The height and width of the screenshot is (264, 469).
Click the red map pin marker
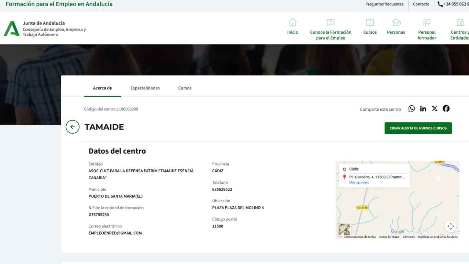point(344,177)
